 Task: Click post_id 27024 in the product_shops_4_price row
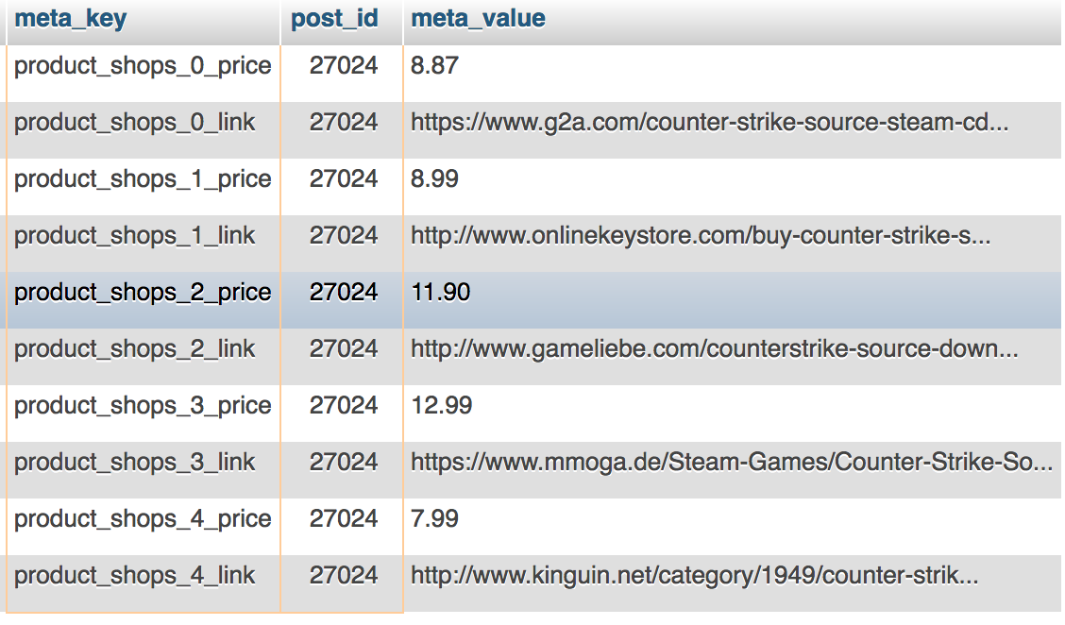pos(343,527)
